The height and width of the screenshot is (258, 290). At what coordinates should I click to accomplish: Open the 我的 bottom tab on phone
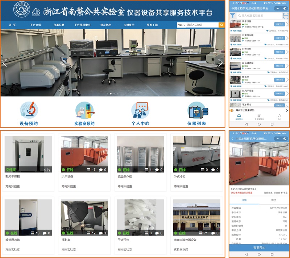coord(279,117)
